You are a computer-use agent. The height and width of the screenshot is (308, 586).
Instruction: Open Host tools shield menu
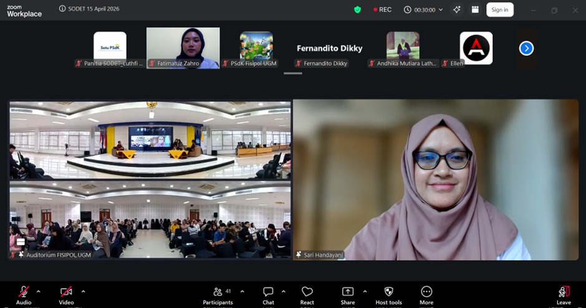point(388,293)
